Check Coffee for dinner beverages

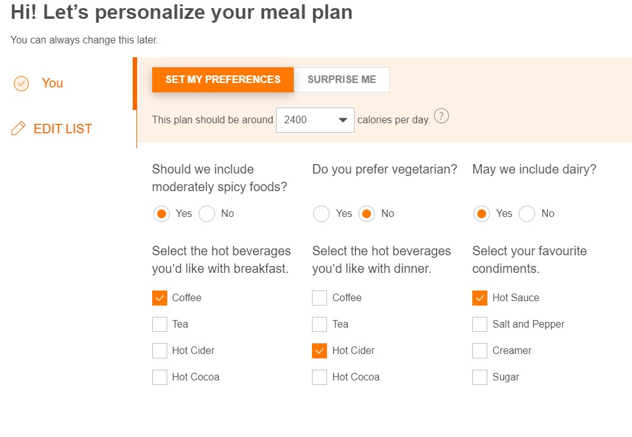point(319,298)
